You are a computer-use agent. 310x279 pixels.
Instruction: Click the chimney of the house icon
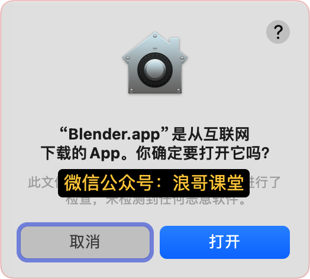click(174, 43)
